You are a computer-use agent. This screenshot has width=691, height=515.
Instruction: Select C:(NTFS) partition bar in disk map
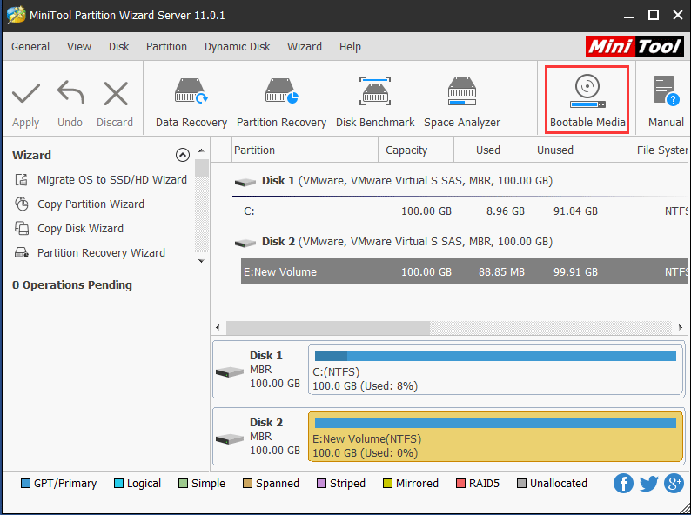(495, 370)
